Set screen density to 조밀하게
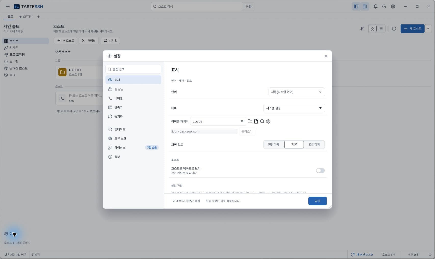This screenshot has width=435, height=259. click(x=314, y=144)
